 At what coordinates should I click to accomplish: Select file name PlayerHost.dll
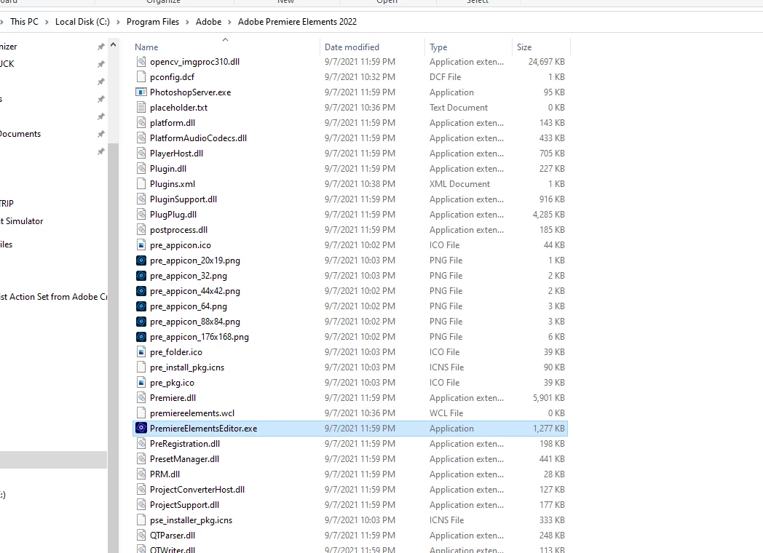177,154
